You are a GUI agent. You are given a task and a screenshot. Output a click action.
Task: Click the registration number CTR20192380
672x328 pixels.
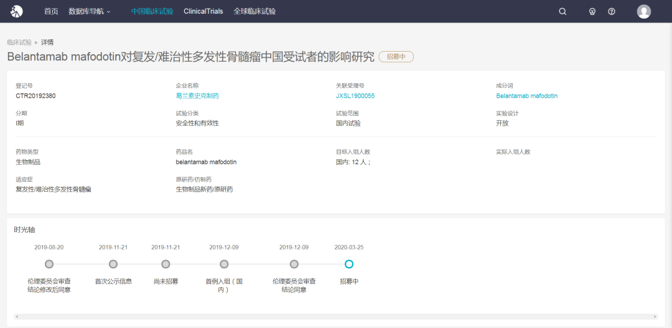pyautogui.click(x=35, y=96)
